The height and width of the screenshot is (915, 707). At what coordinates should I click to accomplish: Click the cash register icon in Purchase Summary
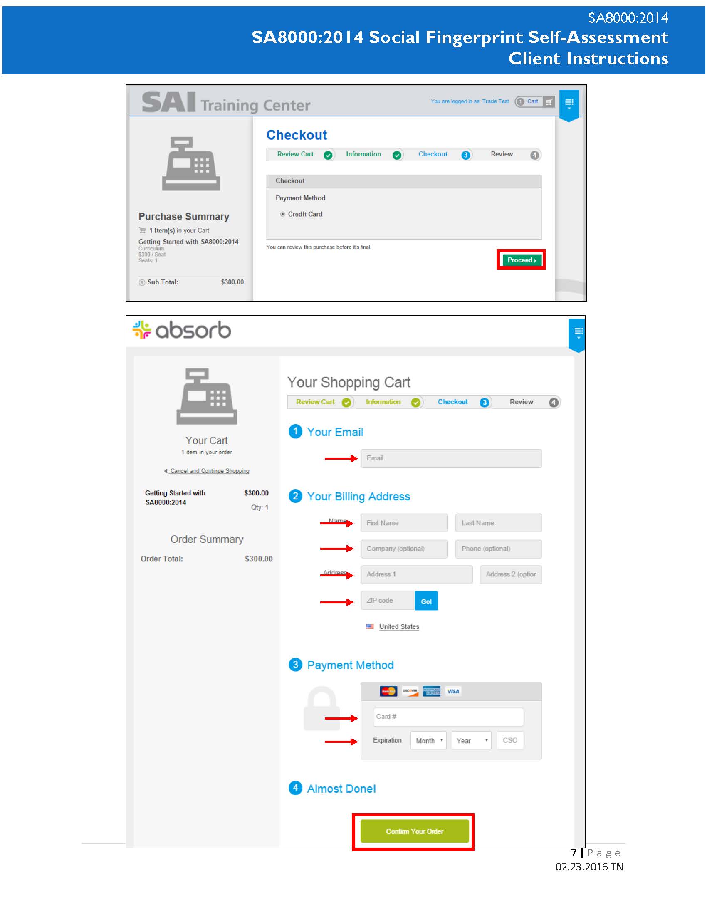point(191,164)
